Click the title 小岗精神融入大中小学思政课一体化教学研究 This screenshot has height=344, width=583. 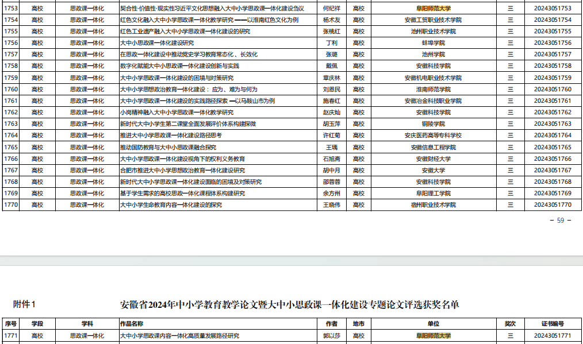coord(176,113)
